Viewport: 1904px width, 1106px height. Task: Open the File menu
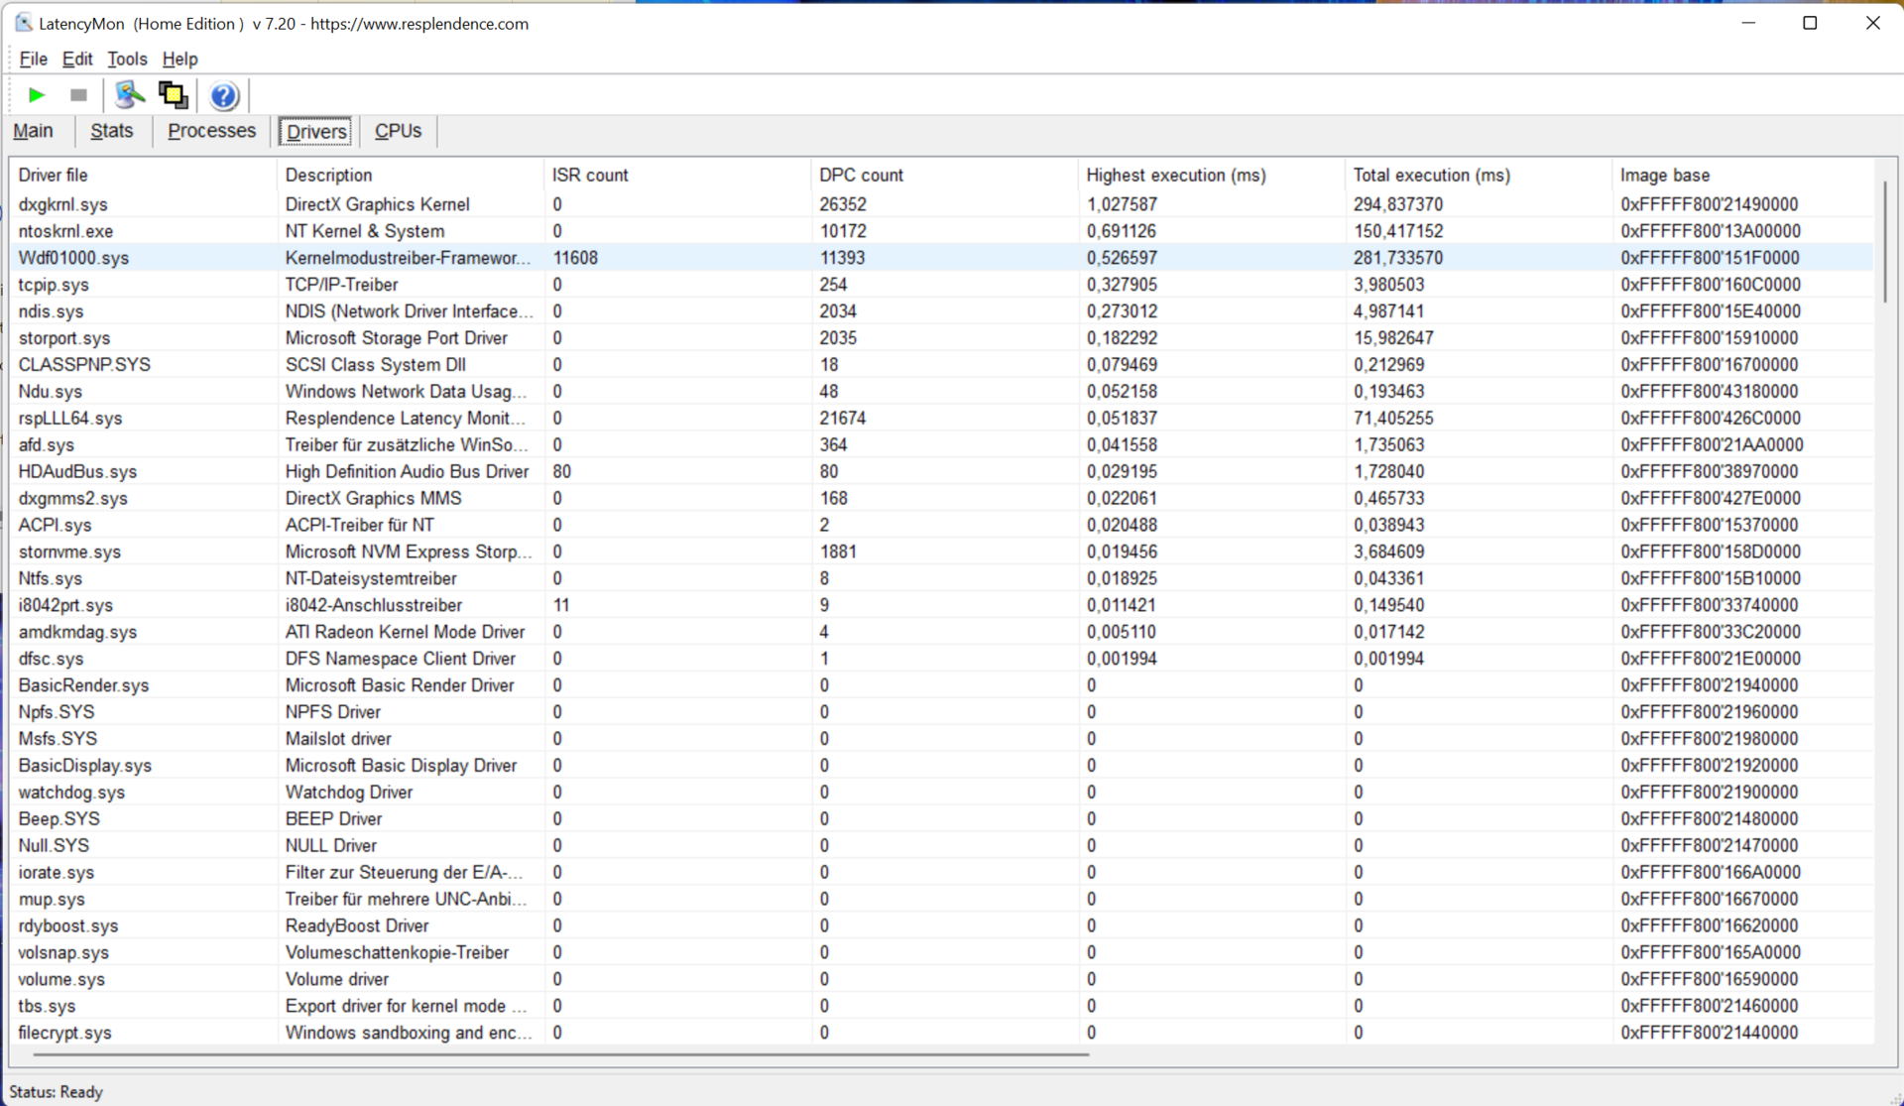click(33, 59)
